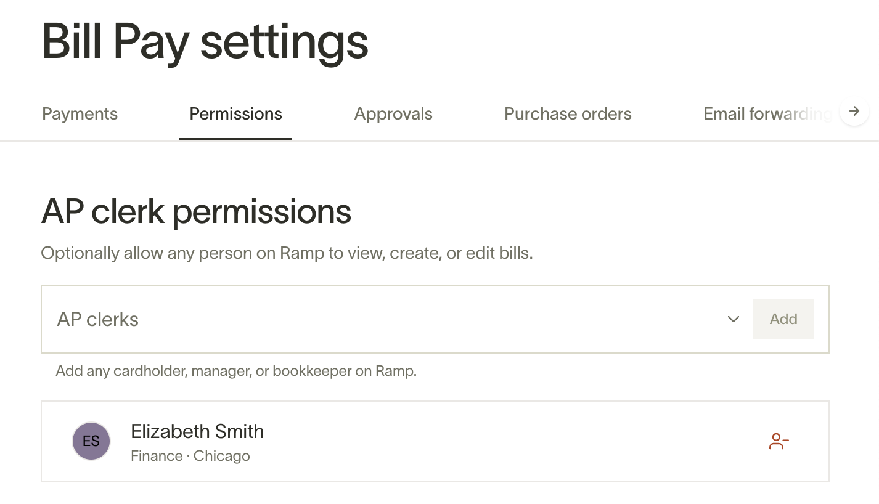The image size is (879, 504).
Task: Go to the Purchase orders tab
Action: tap(568, 114)
